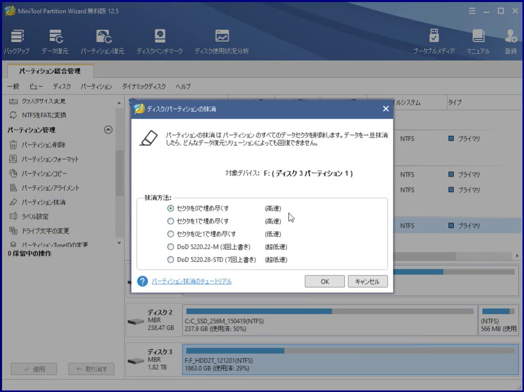Confirm wipe with the OK button
The width and height of the screenshot is (524, 392).
pos(325,282)
